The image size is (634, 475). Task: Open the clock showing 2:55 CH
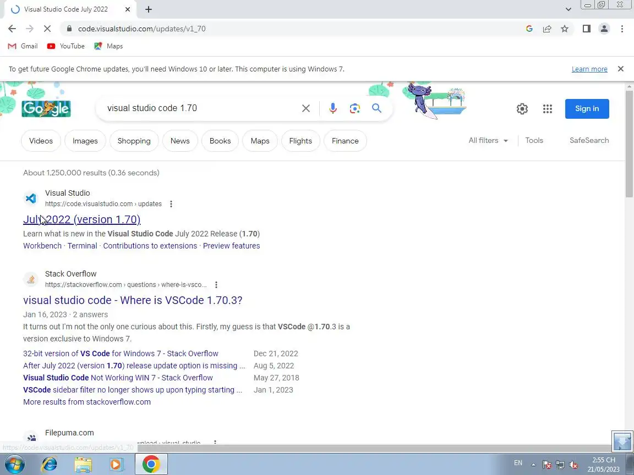pos(603,465)
